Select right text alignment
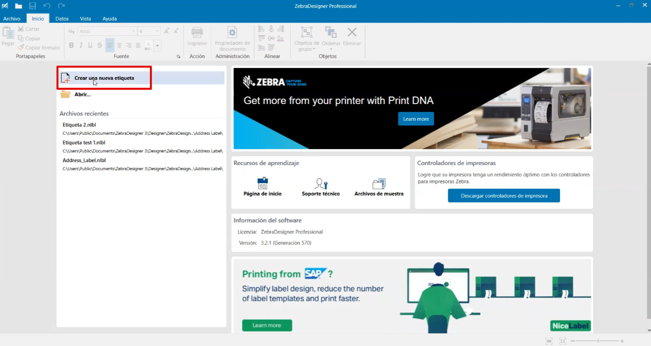This screenshot has width=651, height=346. pos(129,45)
